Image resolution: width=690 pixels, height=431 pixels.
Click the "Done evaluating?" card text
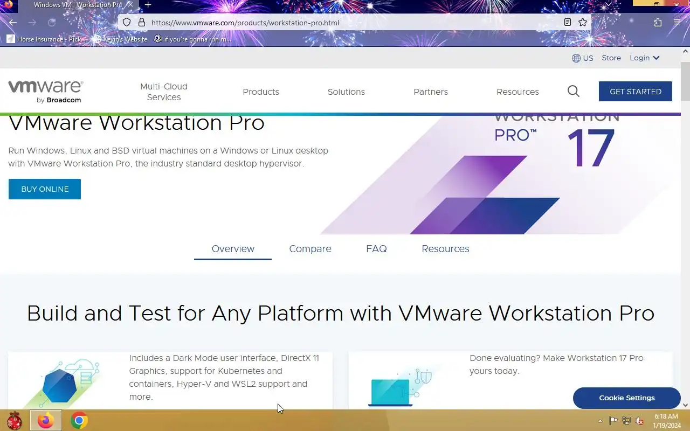[556, 365]
